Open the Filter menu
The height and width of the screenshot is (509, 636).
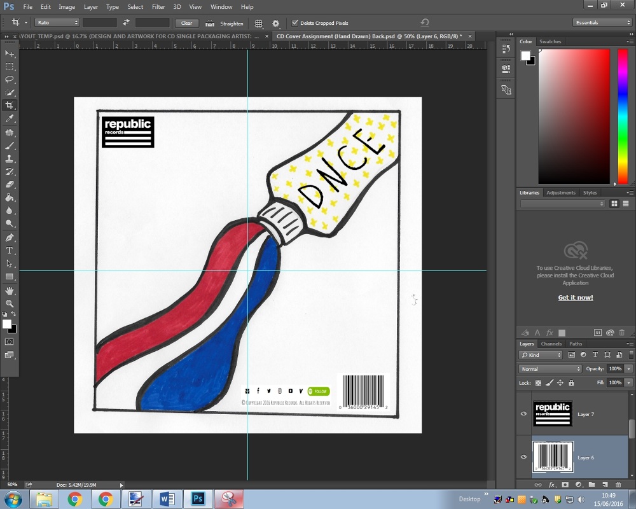click(x=157, y=7)
